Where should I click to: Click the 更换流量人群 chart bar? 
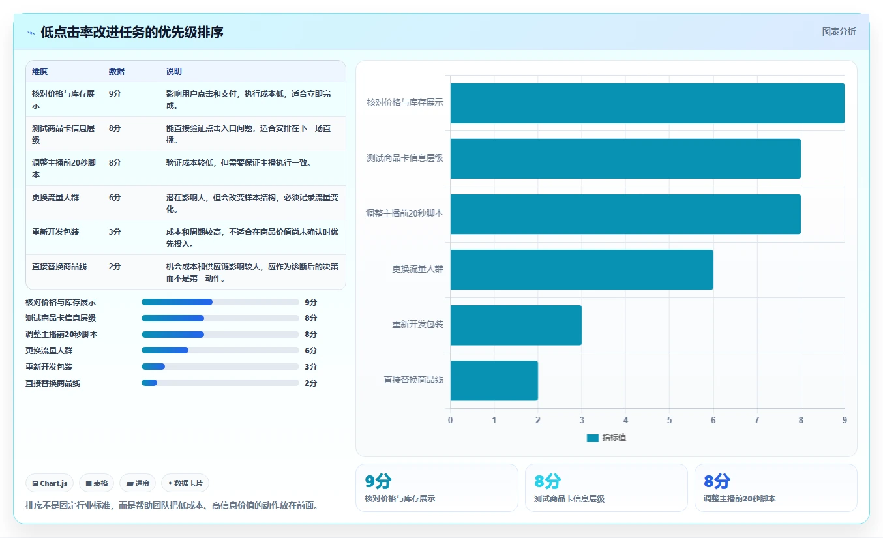(x=582, y=269)
